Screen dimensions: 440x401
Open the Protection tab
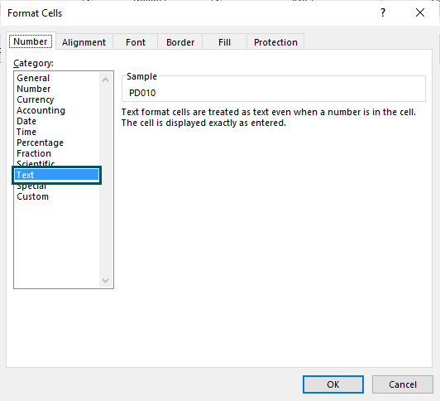tap(275, 42)
